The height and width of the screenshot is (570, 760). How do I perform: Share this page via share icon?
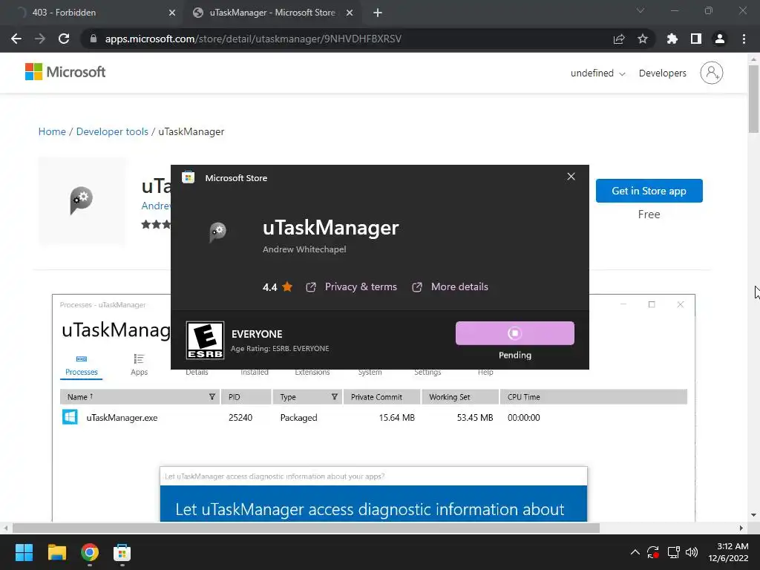[619, 39]
